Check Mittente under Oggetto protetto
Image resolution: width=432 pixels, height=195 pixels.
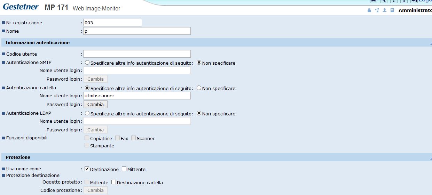87,182
